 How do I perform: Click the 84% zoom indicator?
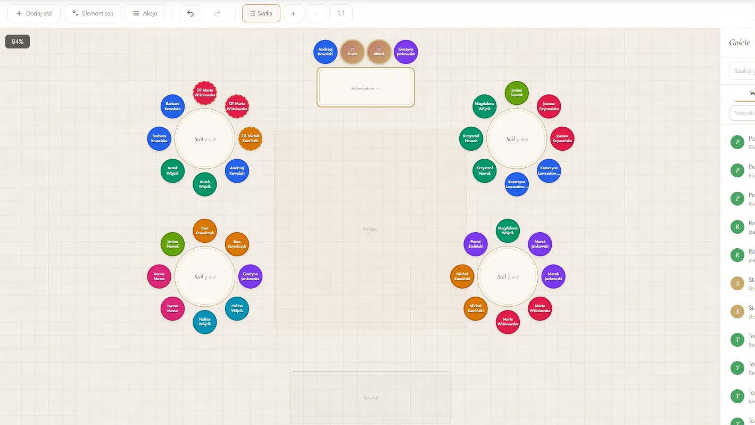pyautogui.click(x=18, y=42)
